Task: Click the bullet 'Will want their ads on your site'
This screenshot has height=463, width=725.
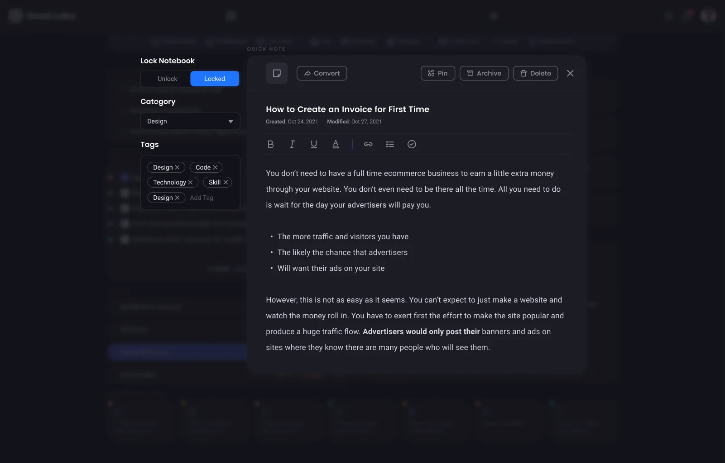Action: (x=331, y=268)
